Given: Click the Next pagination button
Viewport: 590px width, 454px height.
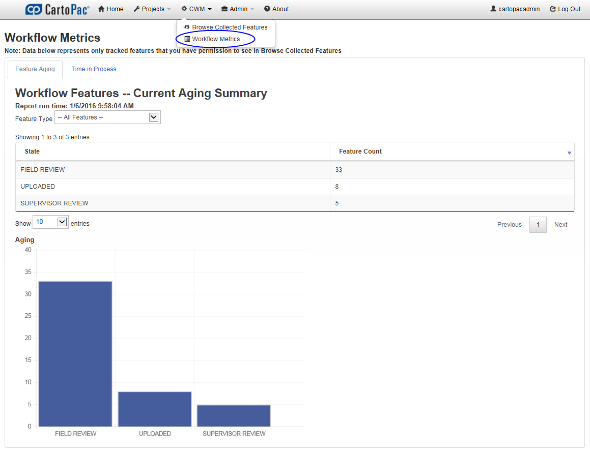Looking at the screenshot, I should coord(560,224).
